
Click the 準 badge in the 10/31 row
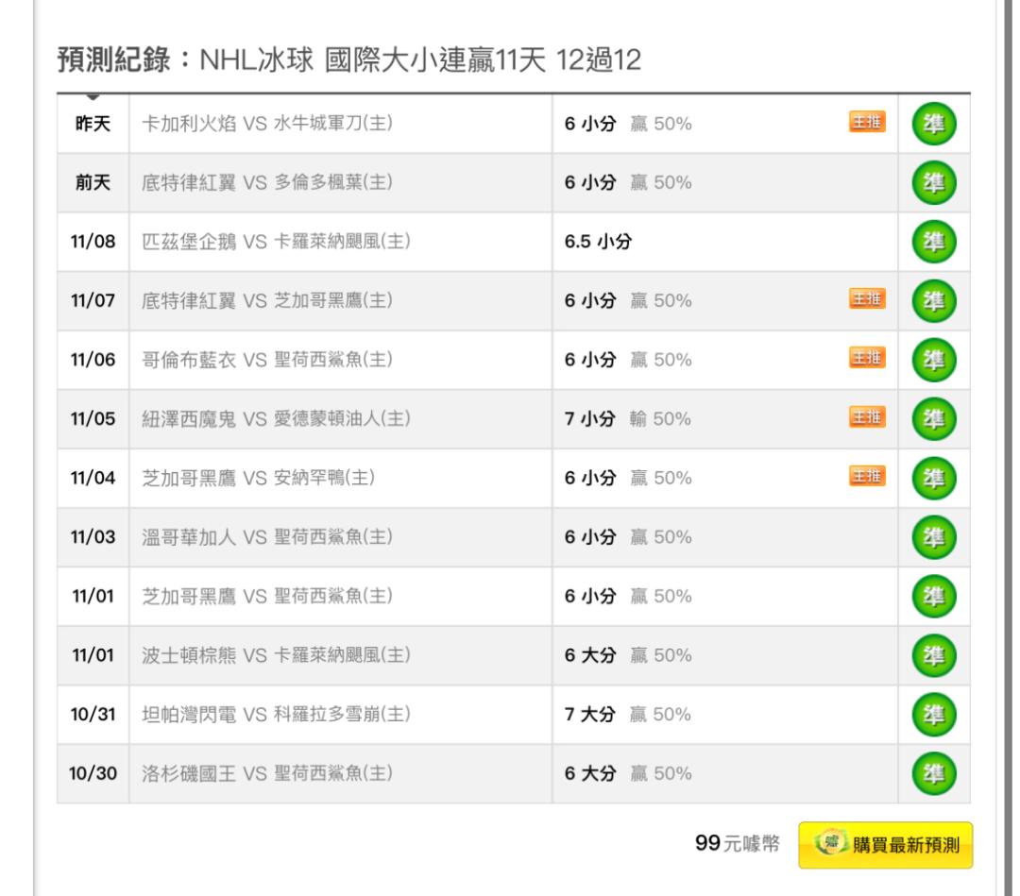(x=933, y=715)
